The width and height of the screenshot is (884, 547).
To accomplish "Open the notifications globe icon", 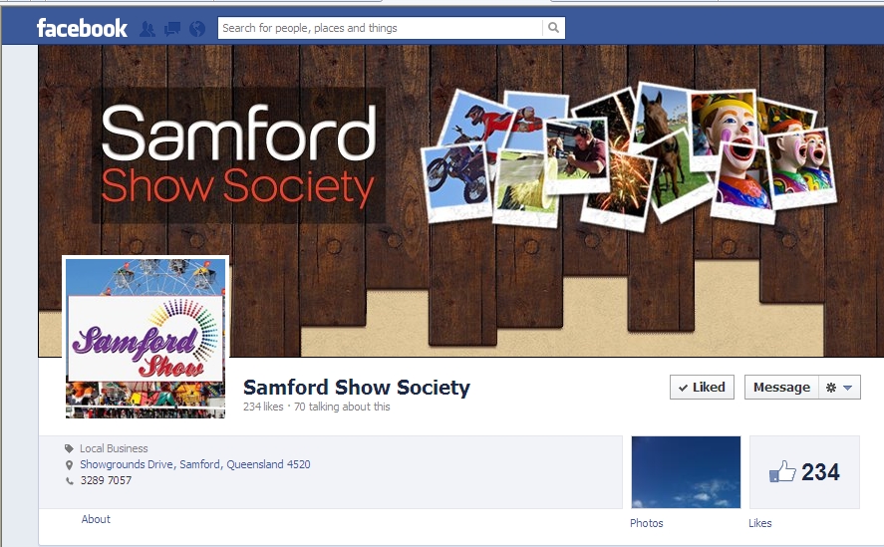I will click(x=197, y=29).
